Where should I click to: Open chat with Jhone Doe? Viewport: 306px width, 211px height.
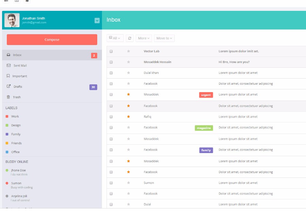pyautogui.click(x=18, y=170)
